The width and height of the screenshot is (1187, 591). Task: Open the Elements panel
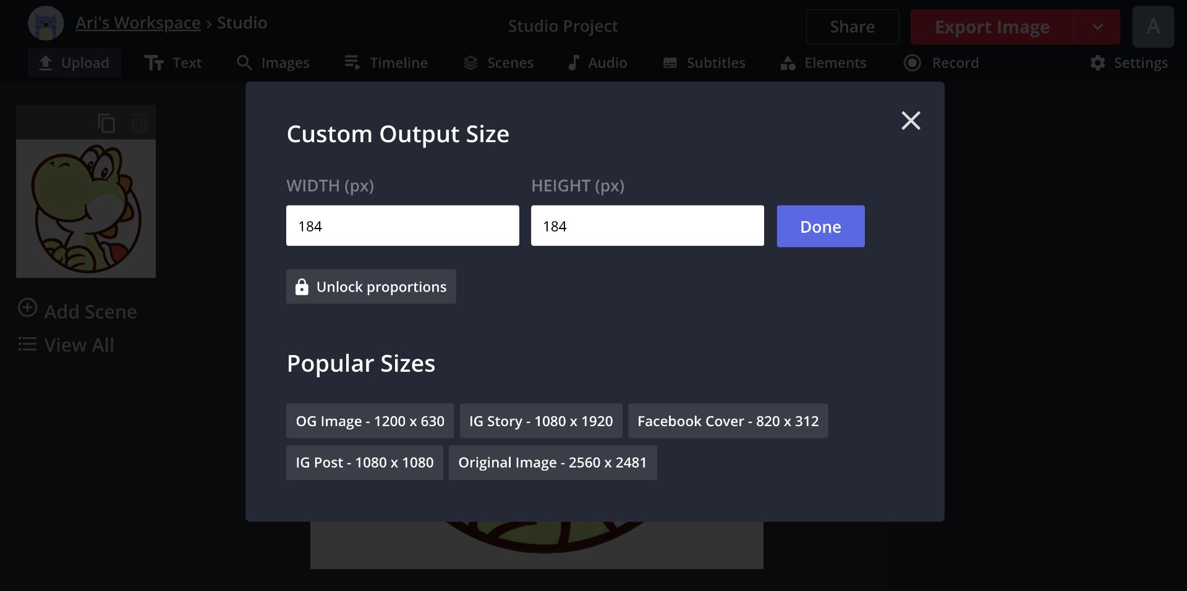[823, 63]
